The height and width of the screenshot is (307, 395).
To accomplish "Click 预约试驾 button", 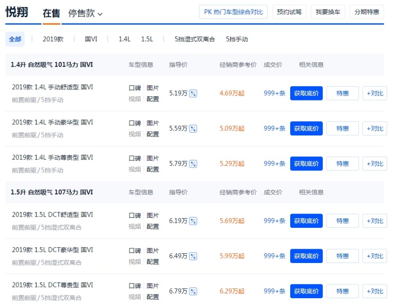I will [289, 12].
